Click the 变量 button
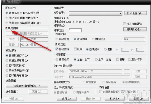 point(139,71)
